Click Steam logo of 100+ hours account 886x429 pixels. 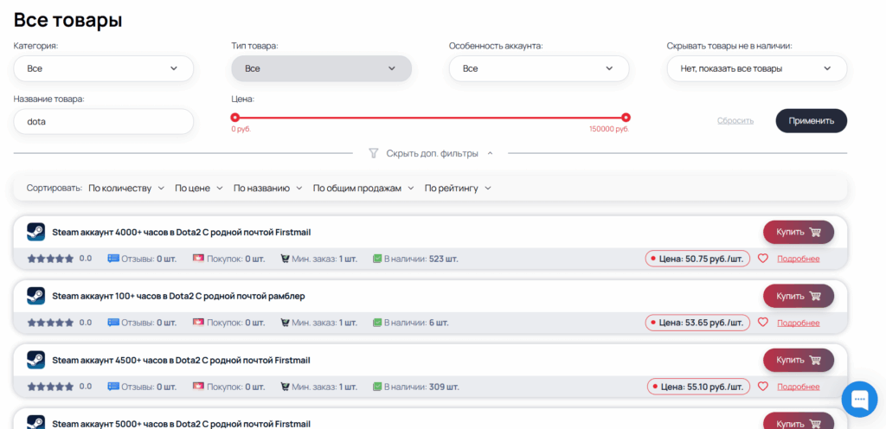click(x=35, y=296)
